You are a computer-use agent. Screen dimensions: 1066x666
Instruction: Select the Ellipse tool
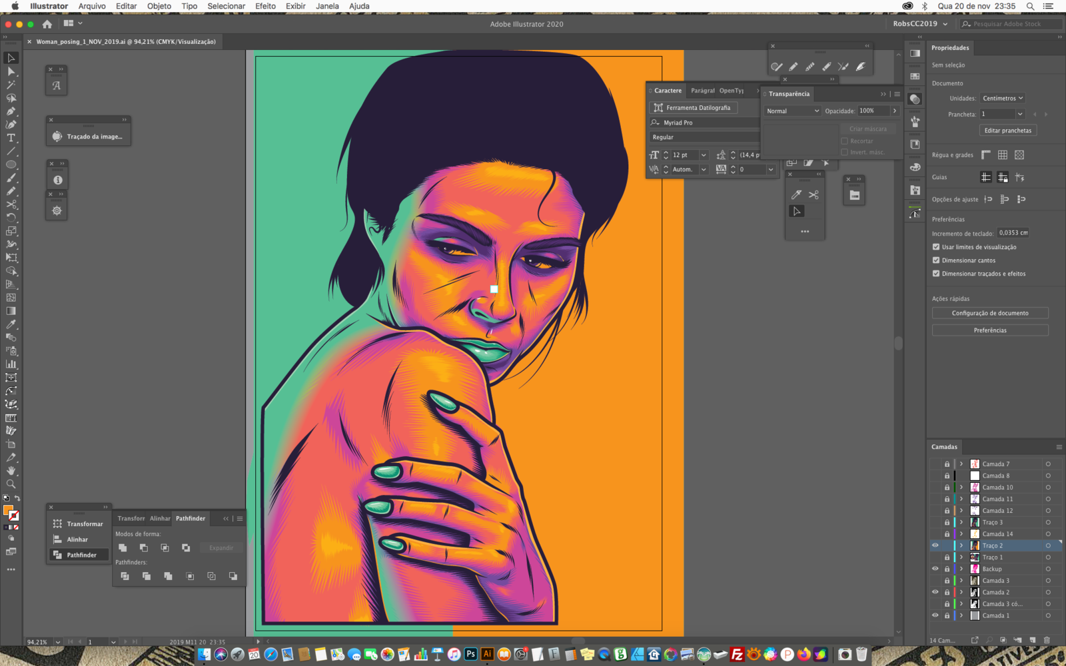coord(11,165)
